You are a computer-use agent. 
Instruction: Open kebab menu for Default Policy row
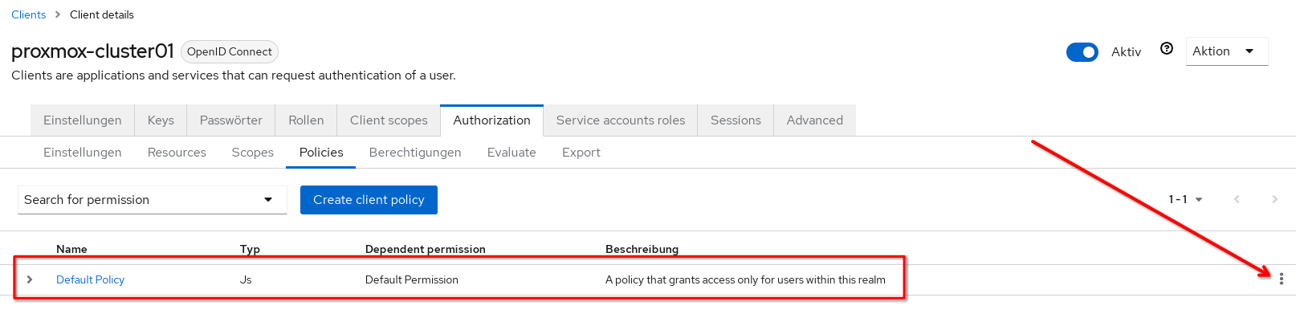coord(1281,279)
